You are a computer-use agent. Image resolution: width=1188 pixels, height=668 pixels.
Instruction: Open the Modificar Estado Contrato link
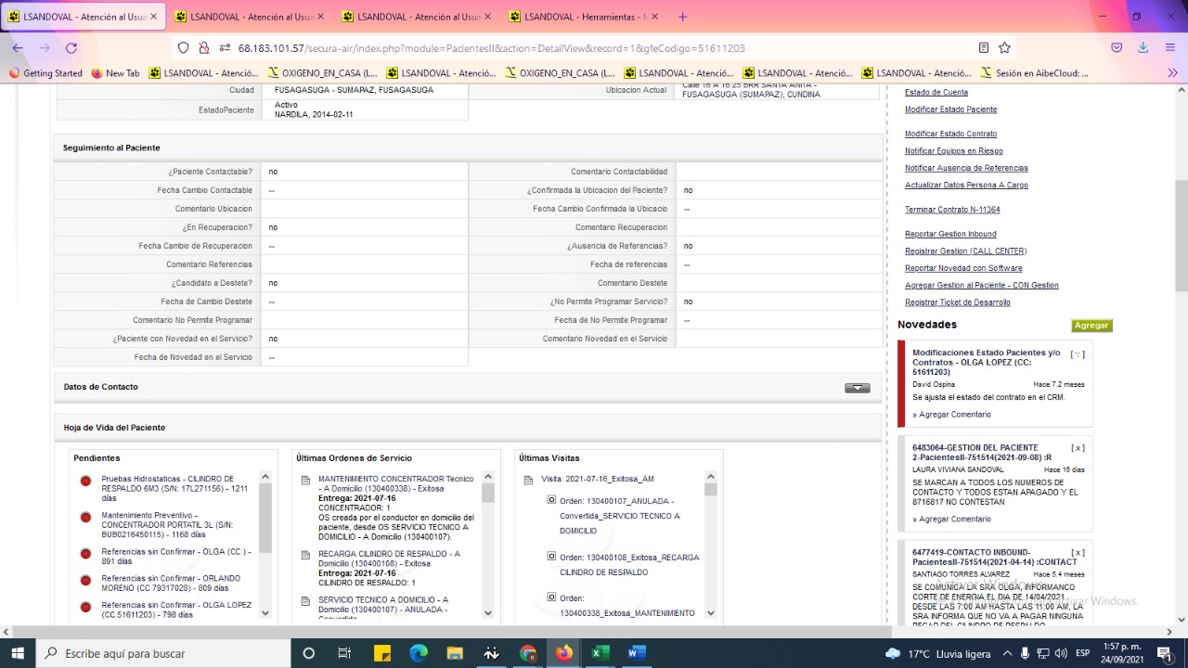pos(950,134)
